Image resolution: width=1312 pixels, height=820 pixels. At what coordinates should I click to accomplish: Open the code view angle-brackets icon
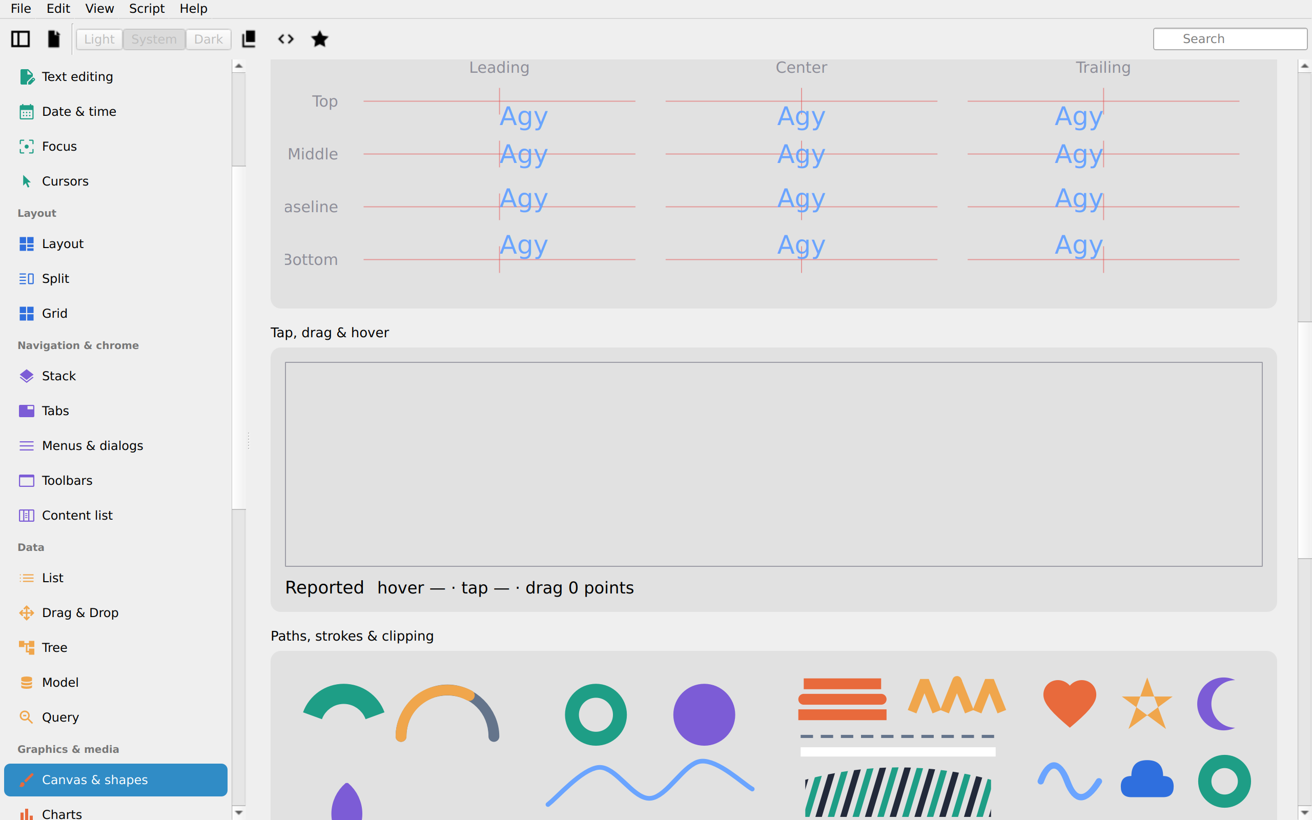(285, 39)
